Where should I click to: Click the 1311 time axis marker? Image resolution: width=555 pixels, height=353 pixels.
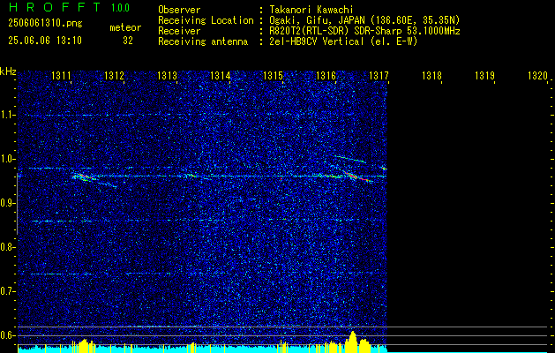[x=61, y=75]
